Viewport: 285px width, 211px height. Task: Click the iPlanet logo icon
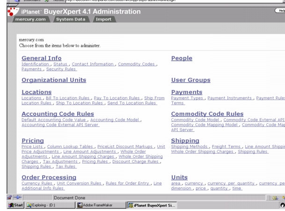(13, 12)
